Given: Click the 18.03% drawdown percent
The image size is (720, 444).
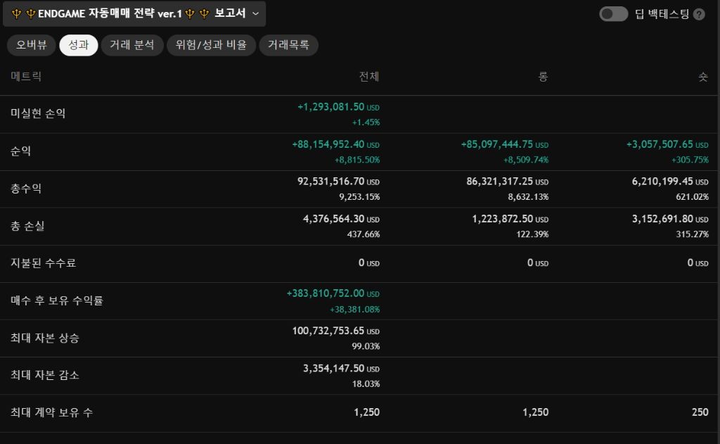Looking at the screenshot, I should pos(366,383).
